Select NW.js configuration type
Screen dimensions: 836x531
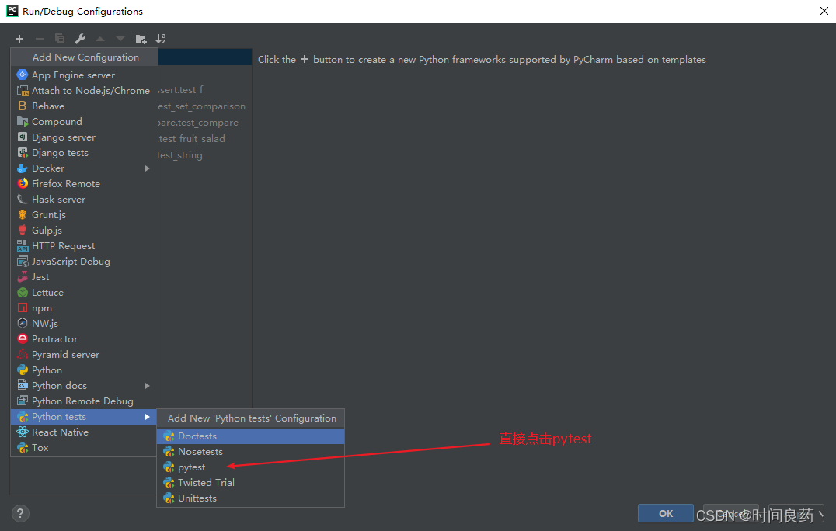coord(84,323)
